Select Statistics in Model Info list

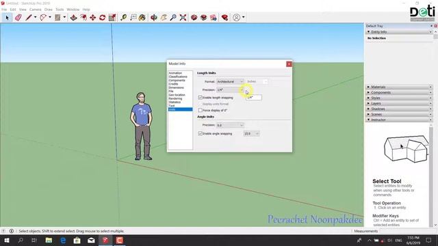click(175, 102)
